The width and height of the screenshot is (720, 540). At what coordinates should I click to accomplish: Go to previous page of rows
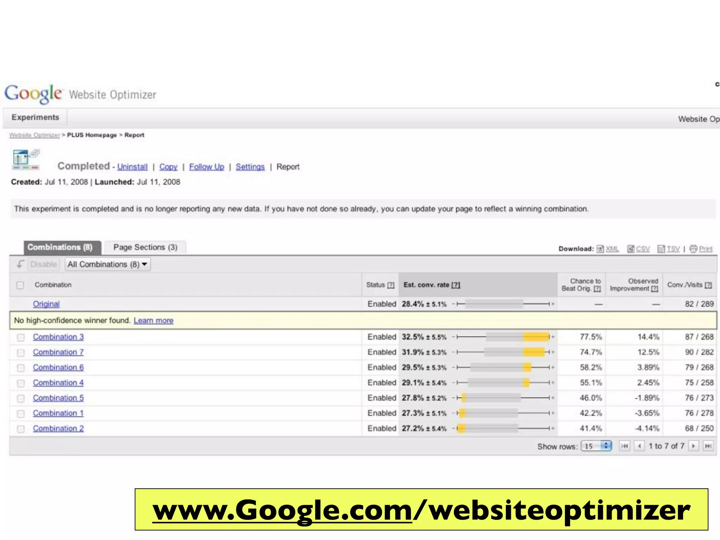[x=639, y=446]
